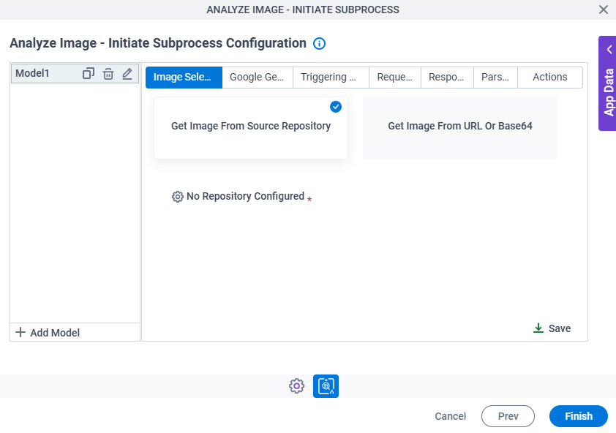Delete Model1 with the trash icon
The height and width of the screenshot is (433, 616).
click(108, 73)
